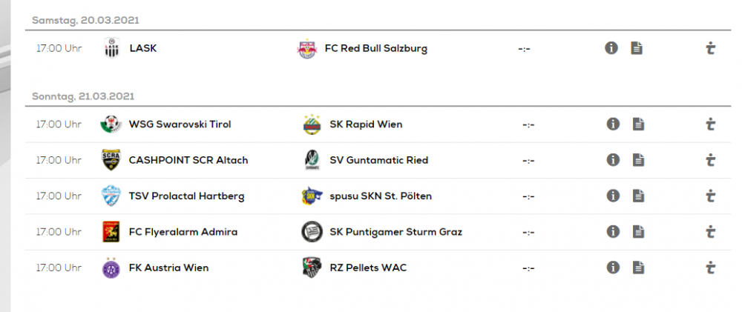Click ticket icon for FK Austria Wien match
742x312 pixels.
pyautogui.click(x=710, y=268)
